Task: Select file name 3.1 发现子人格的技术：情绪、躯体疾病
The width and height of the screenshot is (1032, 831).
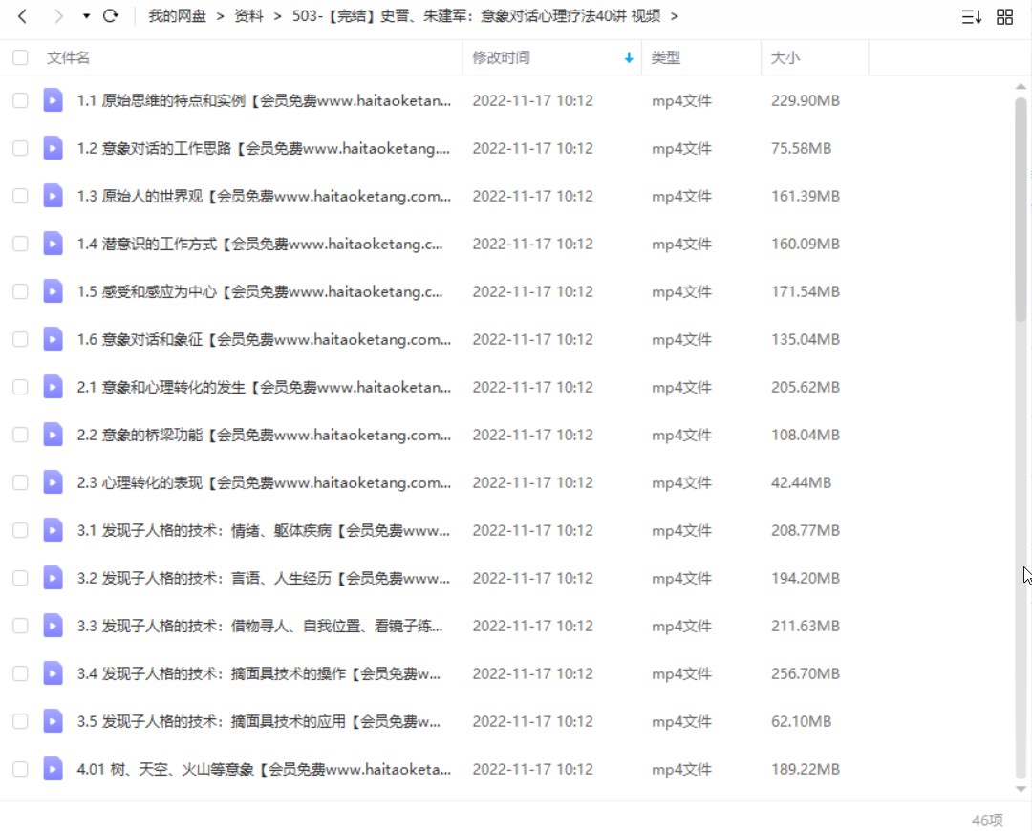Action: 264,530
